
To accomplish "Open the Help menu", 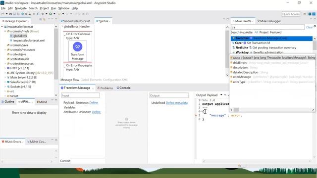I will pyautogui.click(x=75, y=8).
